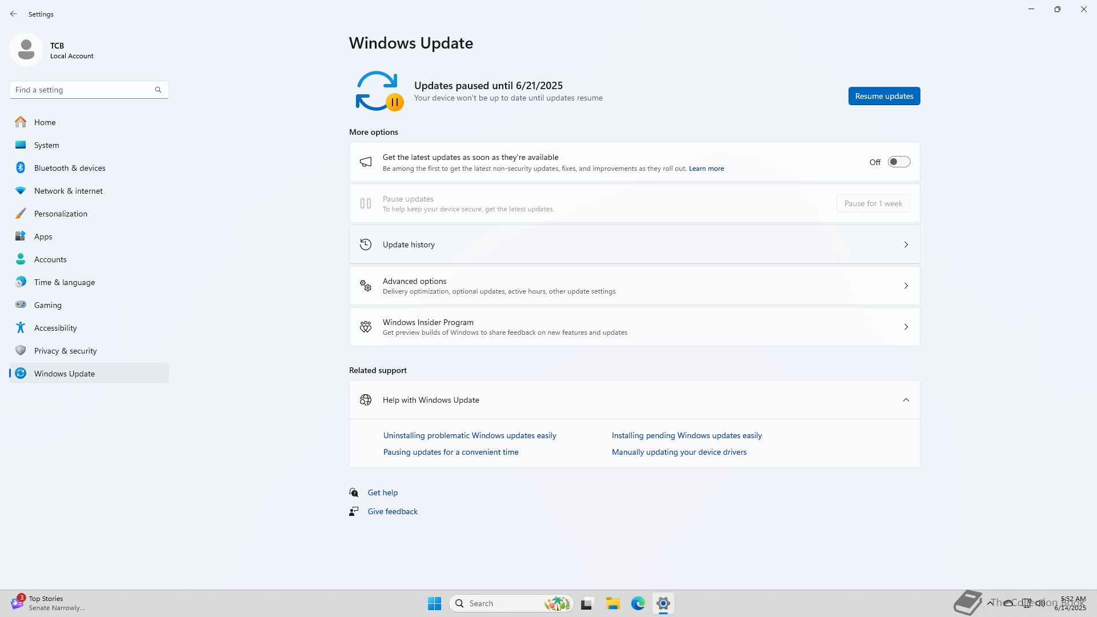The width and height of the screenshot is (1097, 617).
Task: Click the Personalization paintbrush icon
Action: pyautogui.click(x=21, y=214)
